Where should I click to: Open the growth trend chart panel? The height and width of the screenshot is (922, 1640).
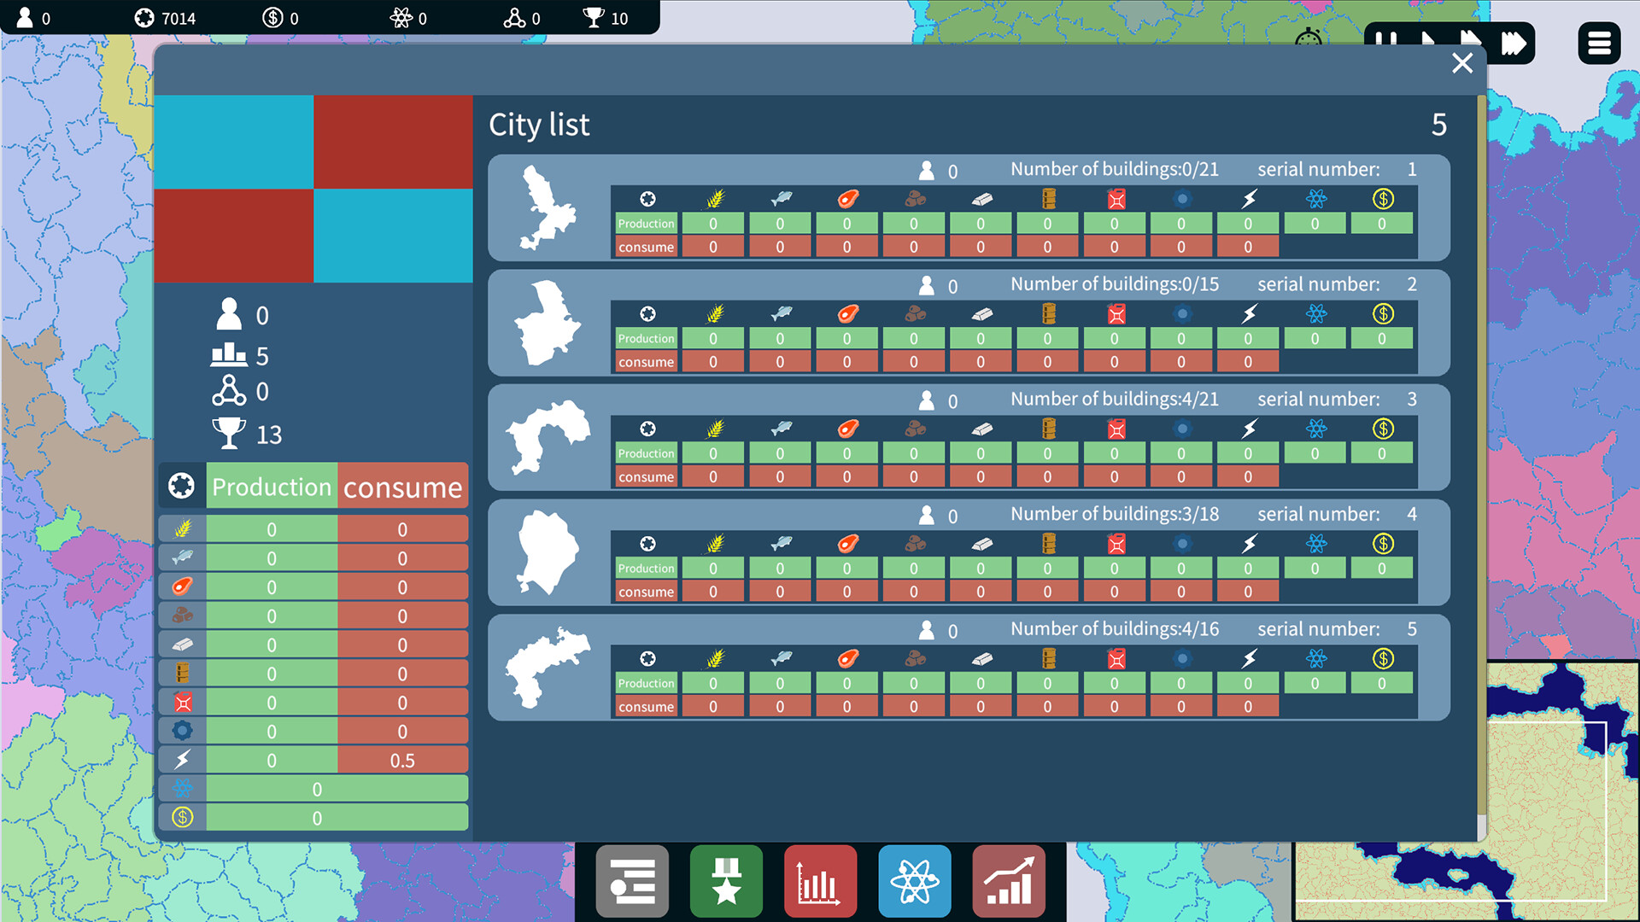[x=1009, y=881]
